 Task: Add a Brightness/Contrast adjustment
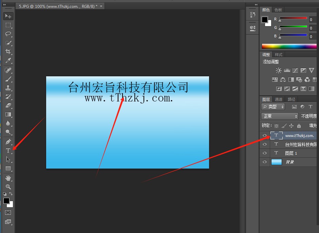pyautogui.click(x=279, y=70)
